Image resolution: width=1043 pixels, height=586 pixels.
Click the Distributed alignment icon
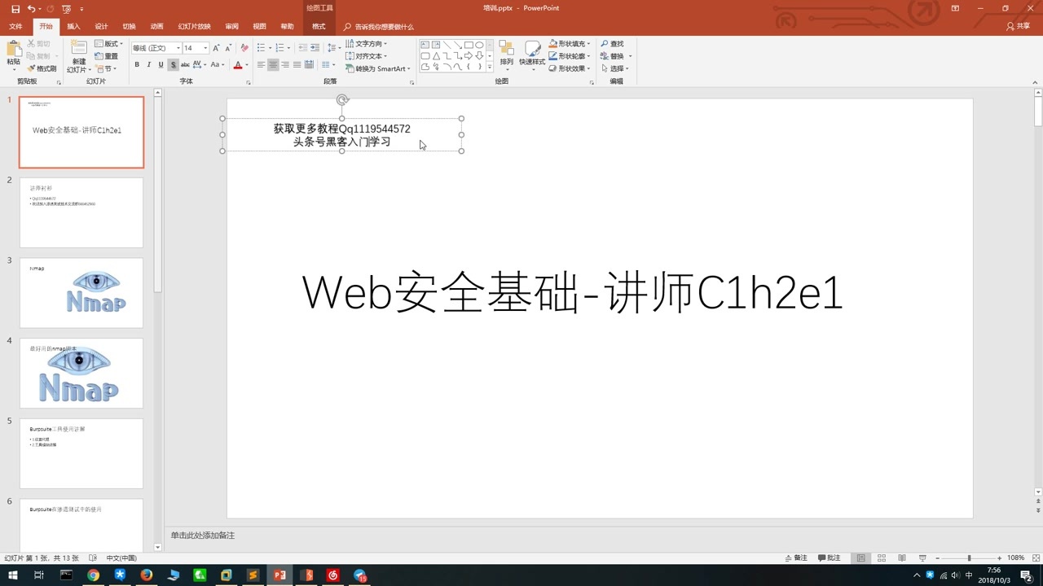tap(309, 64)
